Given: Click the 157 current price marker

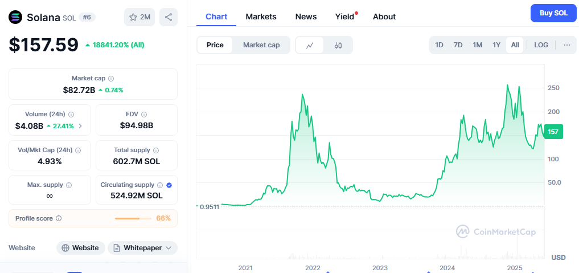Looking at the screenshot, I should [553, 132].
